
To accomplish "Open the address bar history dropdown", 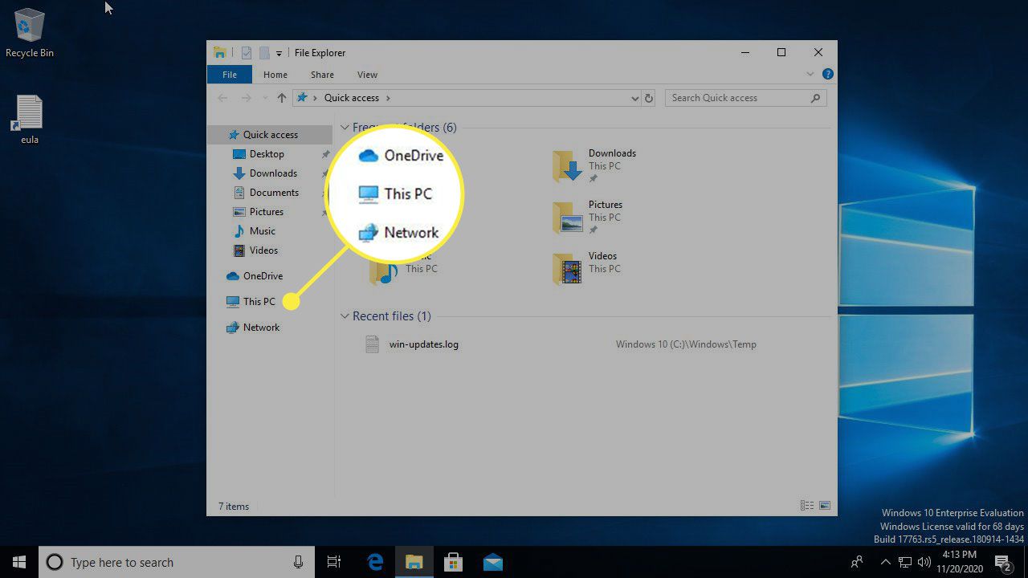I will (x=634, y=98).
